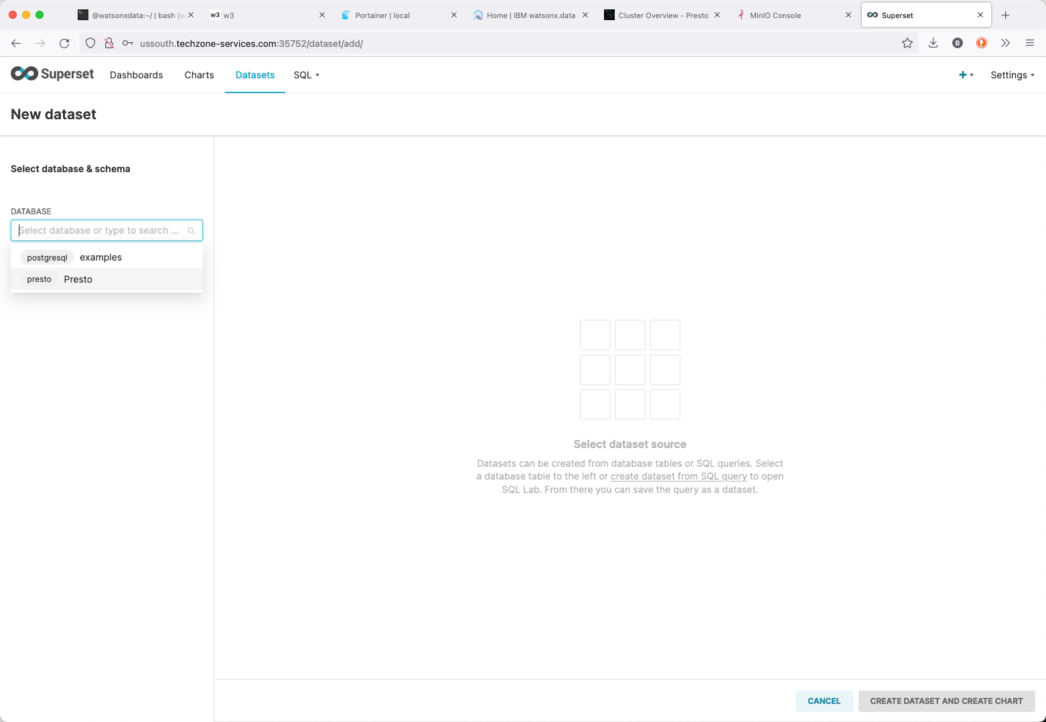Click the Superset logo
Image resolution: width=1046 pixels, height=722 pixels.
pyautogui.click(x=52, y=74)
